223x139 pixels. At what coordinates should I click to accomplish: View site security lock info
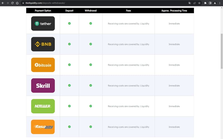click(23, 3)
